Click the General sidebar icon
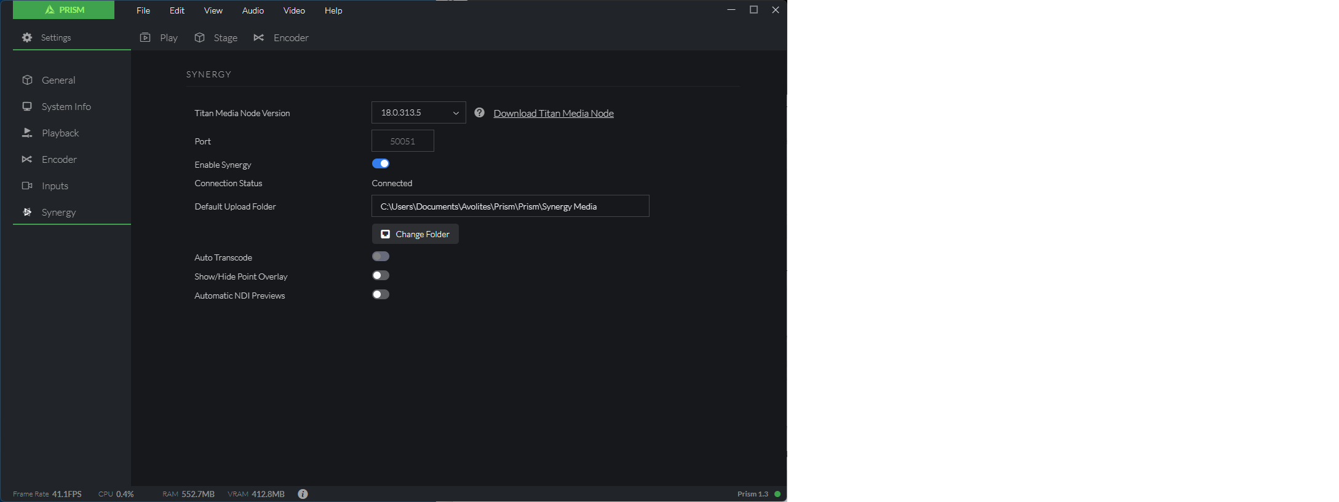Image resolution: width=1339 pixels, height=502 pixels. (27, 80)
